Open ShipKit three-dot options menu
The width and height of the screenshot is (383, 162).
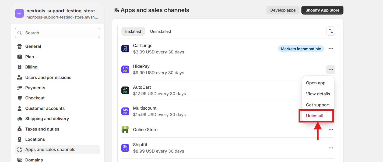(331, 148)
